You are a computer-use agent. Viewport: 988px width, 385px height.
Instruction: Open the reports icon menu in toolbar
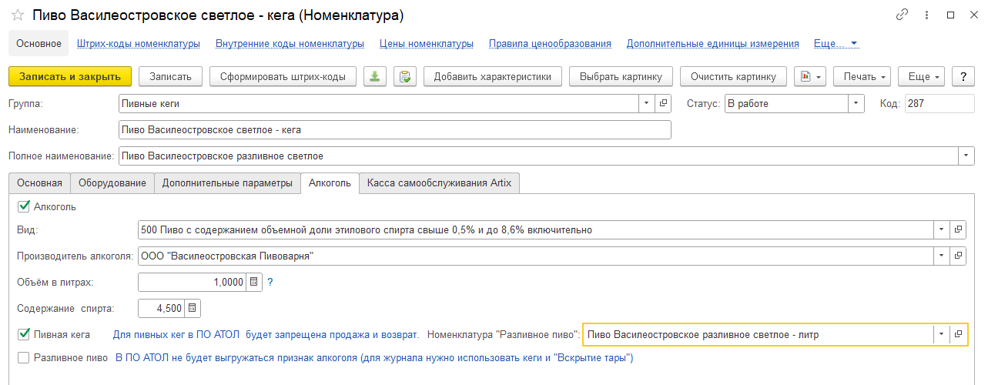point(809,76)
